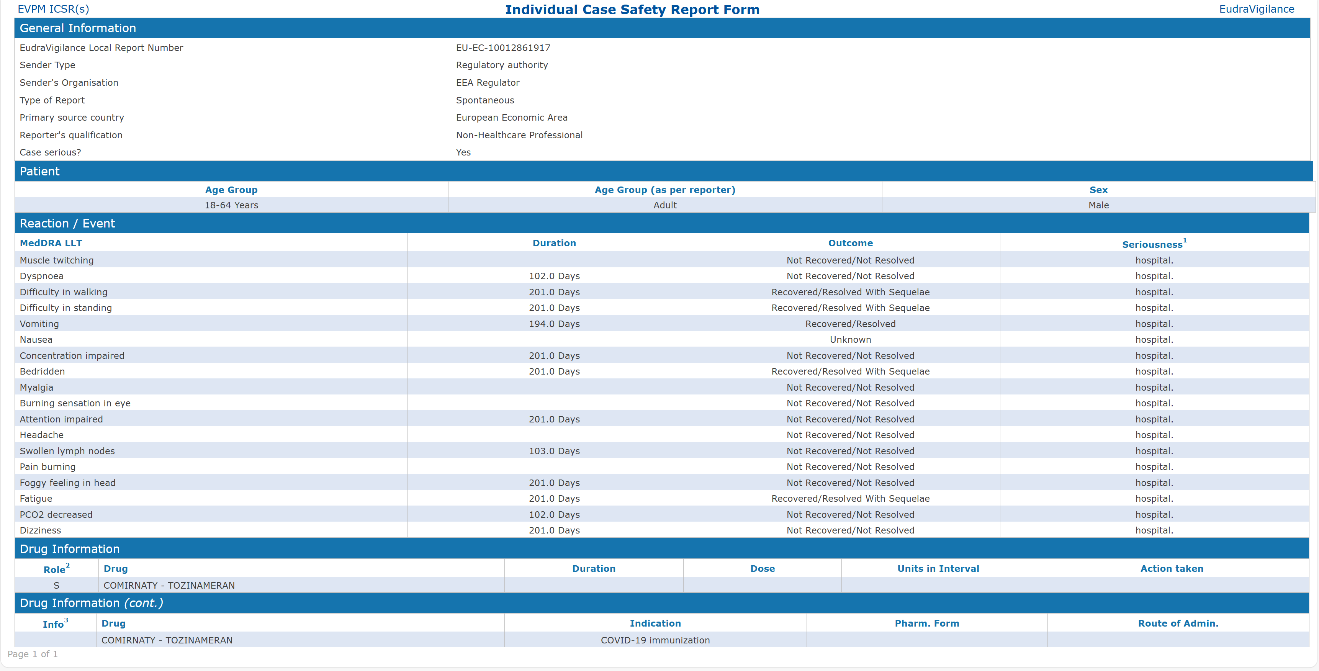Click the EEA Regulator organisation value
1319x671 pixels.
tap(488, 82)
